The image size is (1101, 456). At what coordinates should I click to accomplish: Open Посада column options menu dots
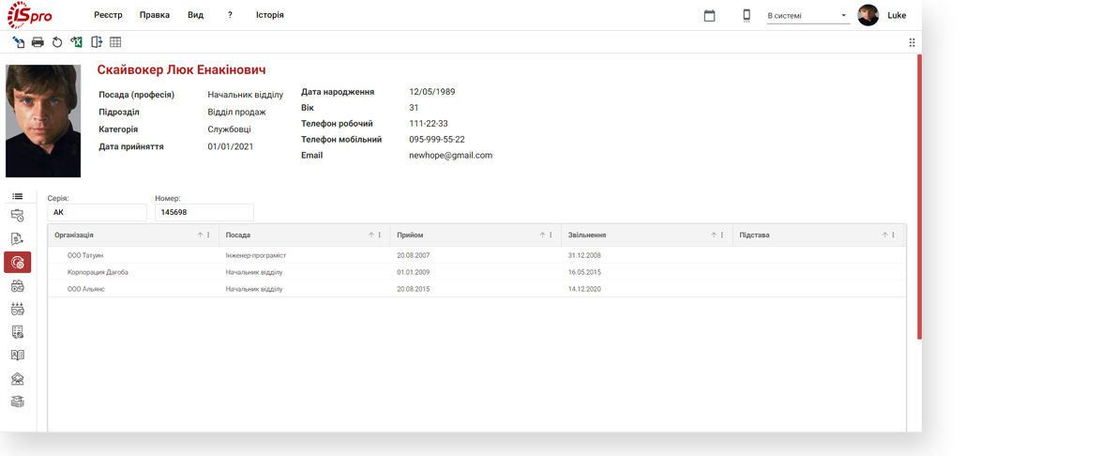[380, 236]
